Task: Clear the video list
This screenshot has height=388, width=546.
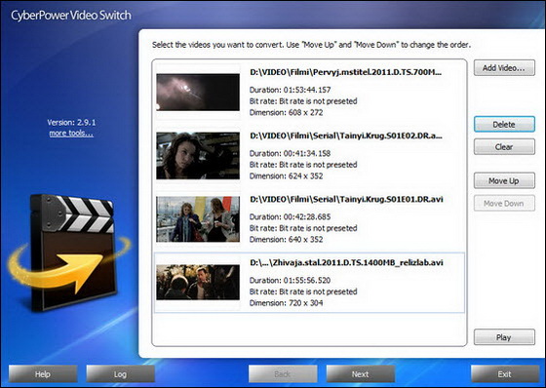Action: [504, 147]
